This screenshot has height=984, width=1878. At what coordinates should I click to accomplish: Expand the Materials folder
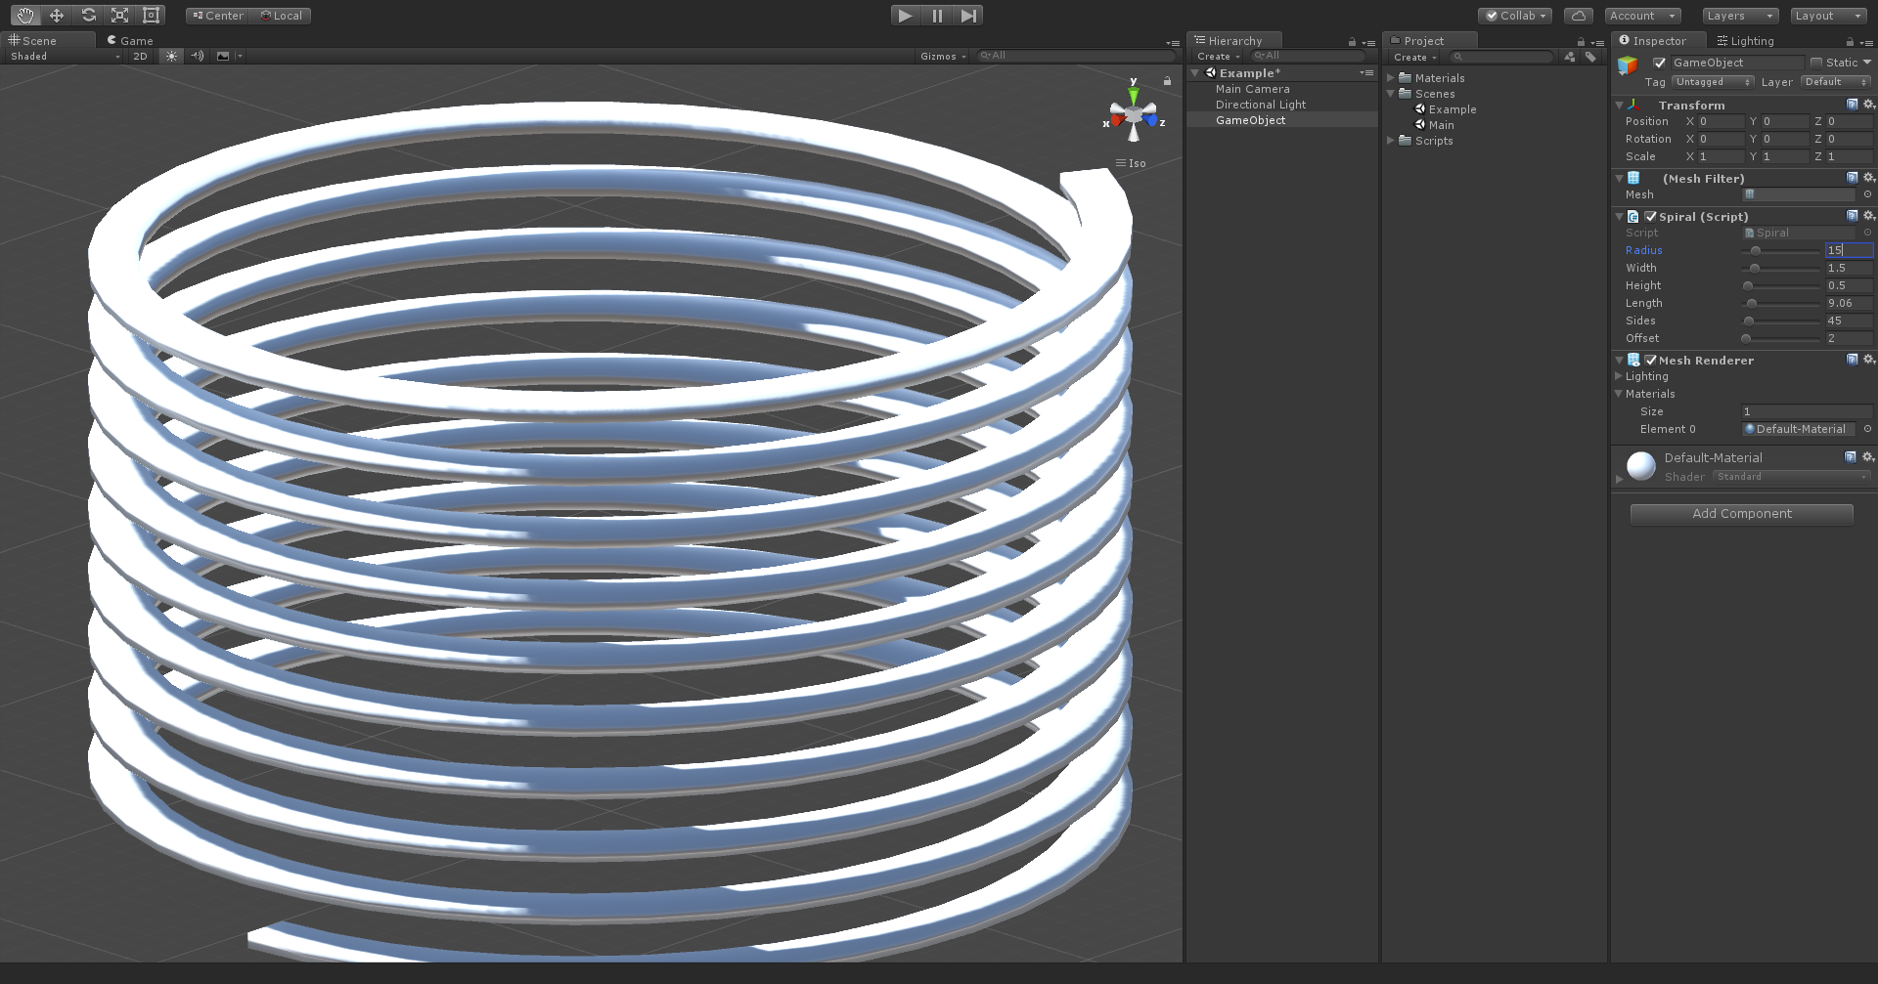click(1391, 78)
